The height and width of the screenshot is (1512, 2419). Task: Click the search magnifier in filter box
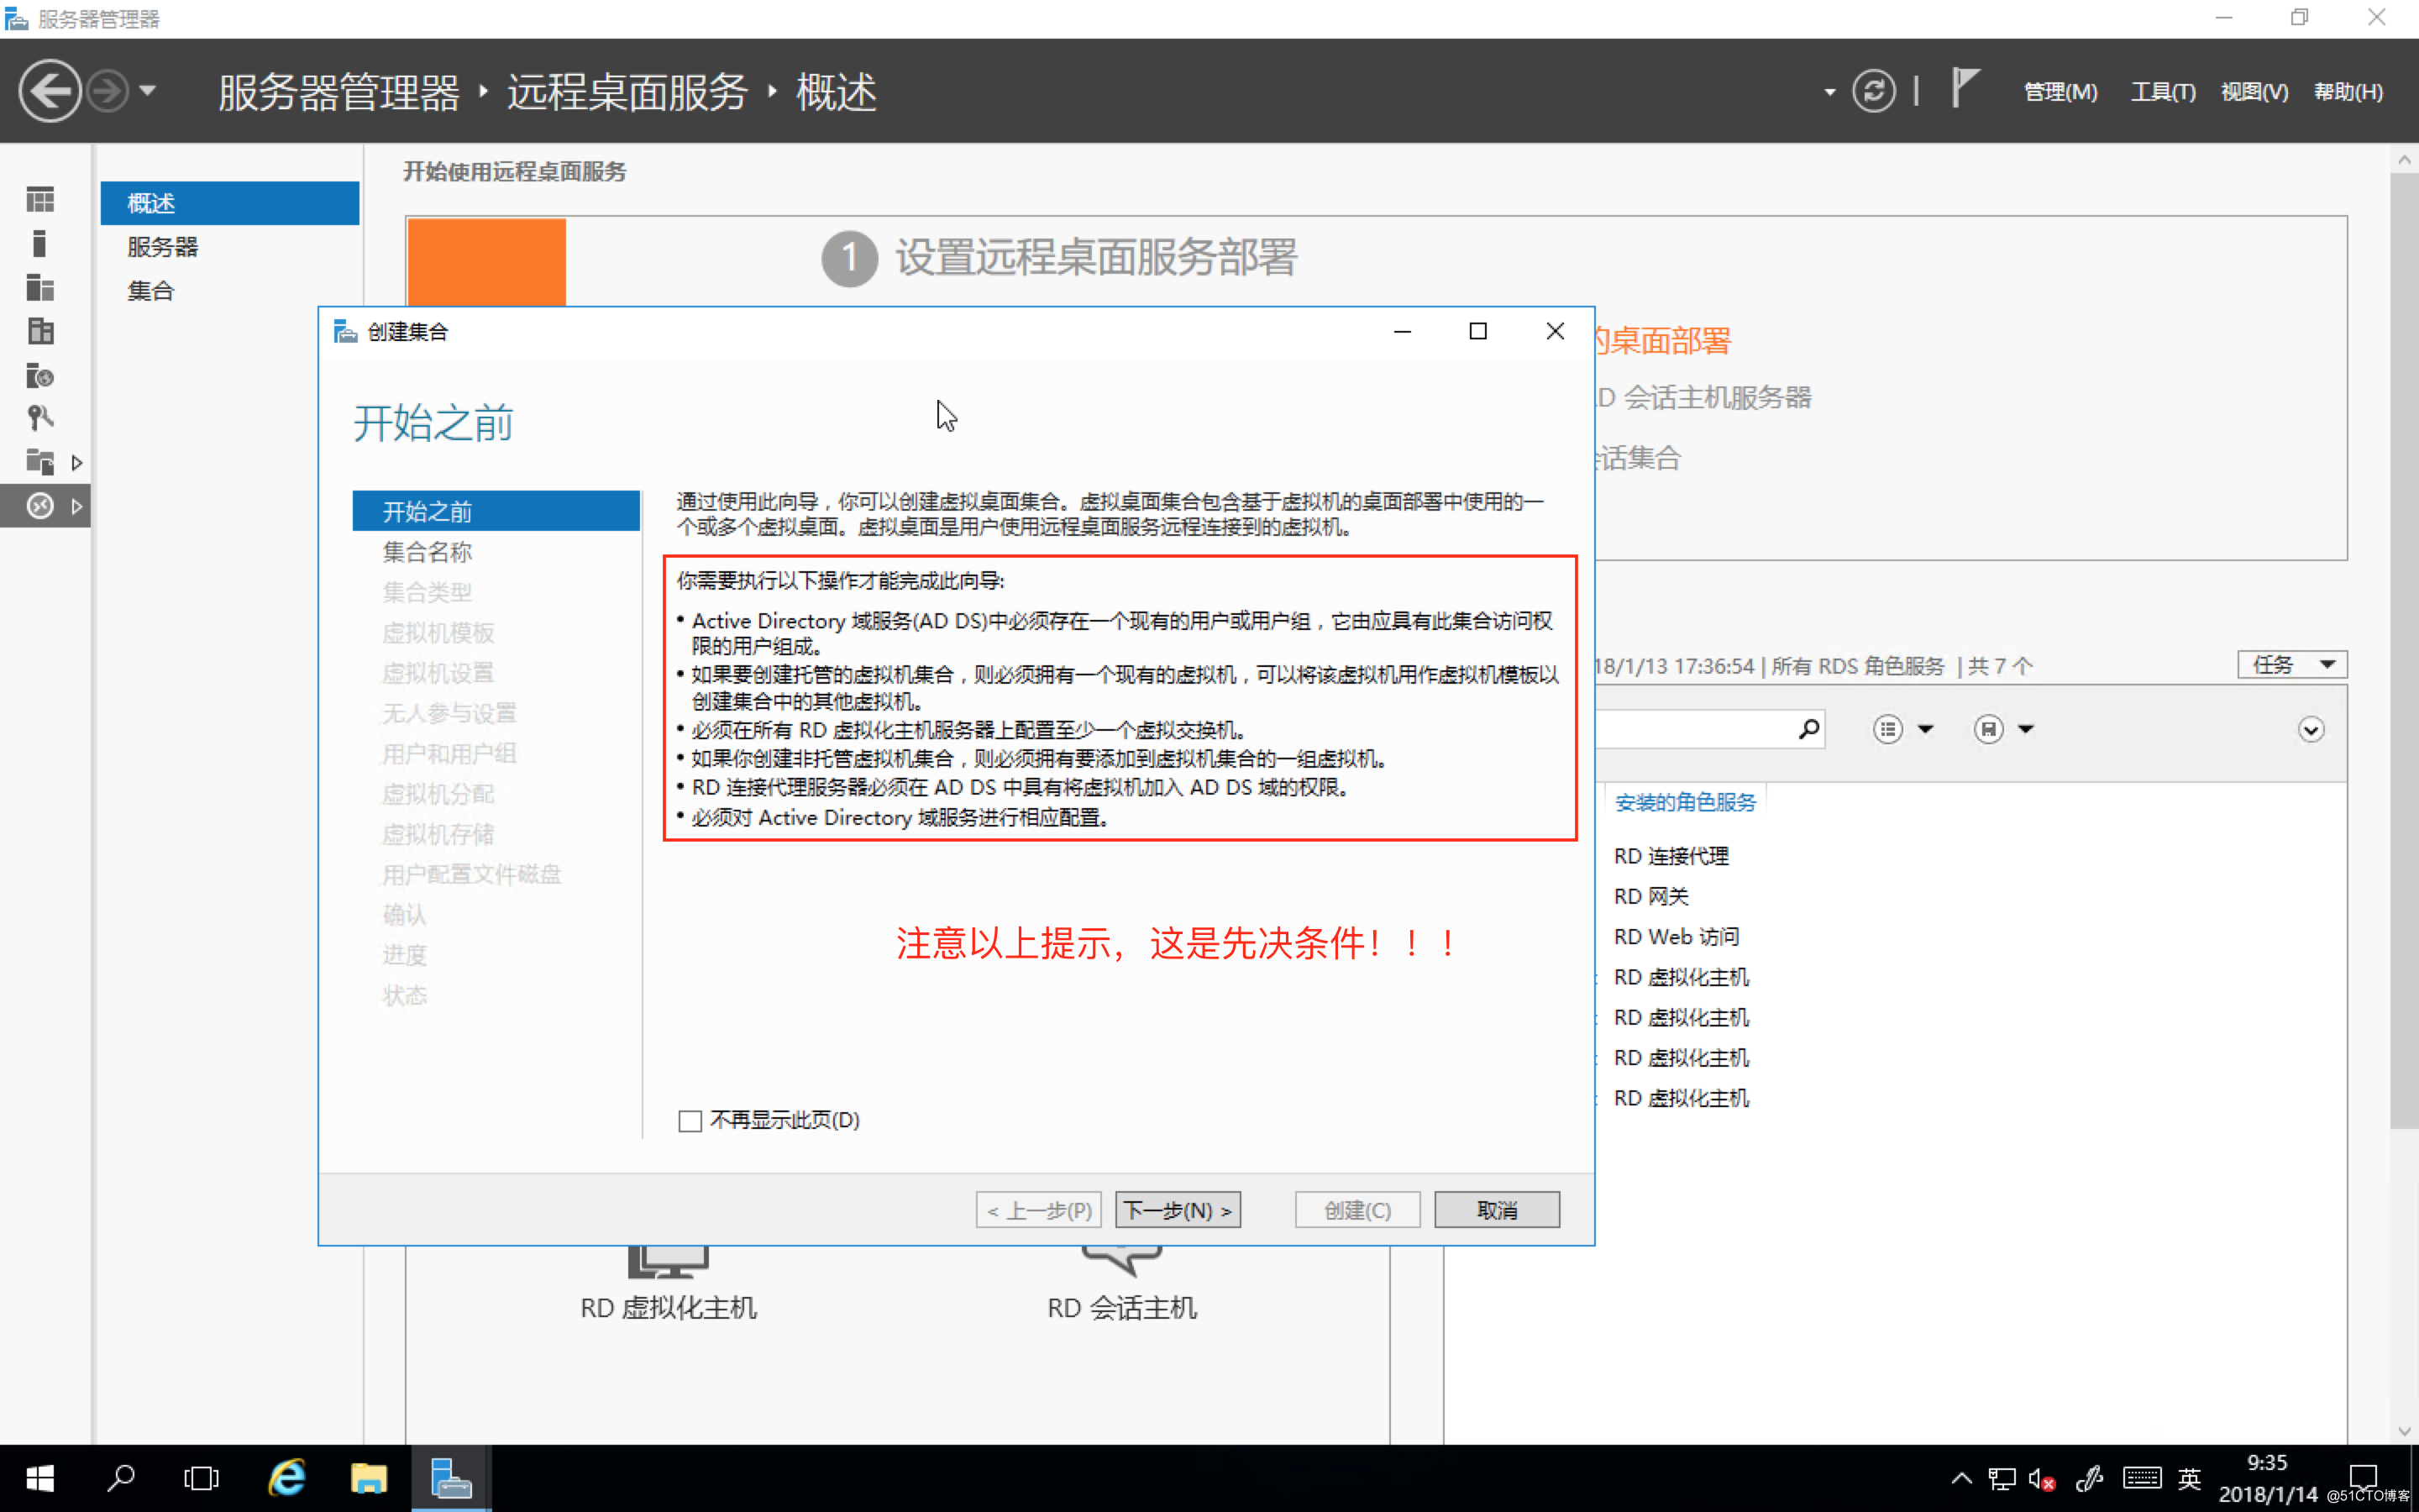point(1808,729)
